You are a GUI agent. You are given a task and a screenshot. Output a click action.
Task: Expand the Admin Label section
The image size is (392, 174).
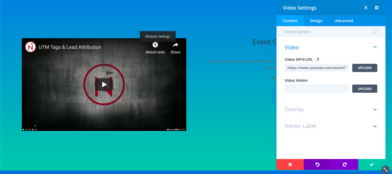pos(375,126)
